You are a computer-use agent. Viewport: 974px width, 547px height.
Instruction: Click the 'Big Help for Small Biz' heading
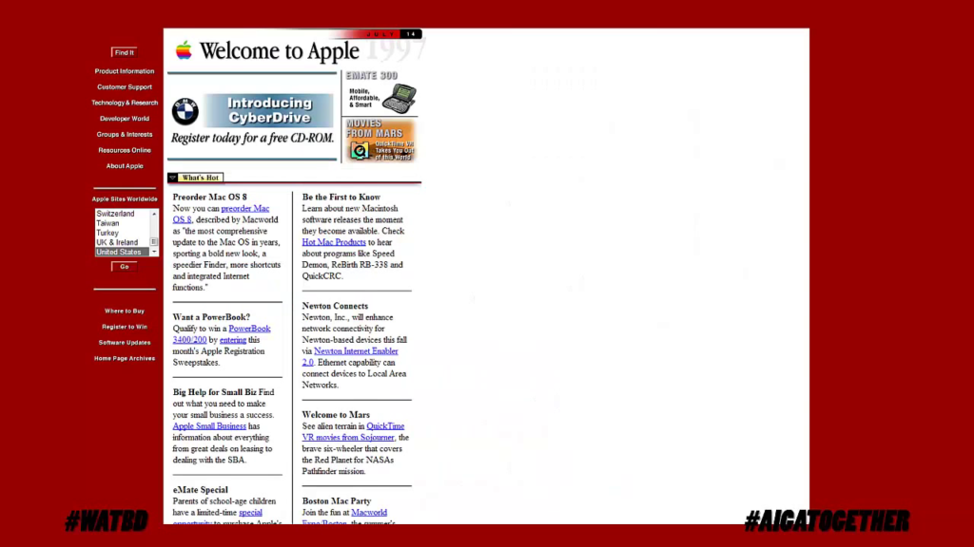click(214, 392)
